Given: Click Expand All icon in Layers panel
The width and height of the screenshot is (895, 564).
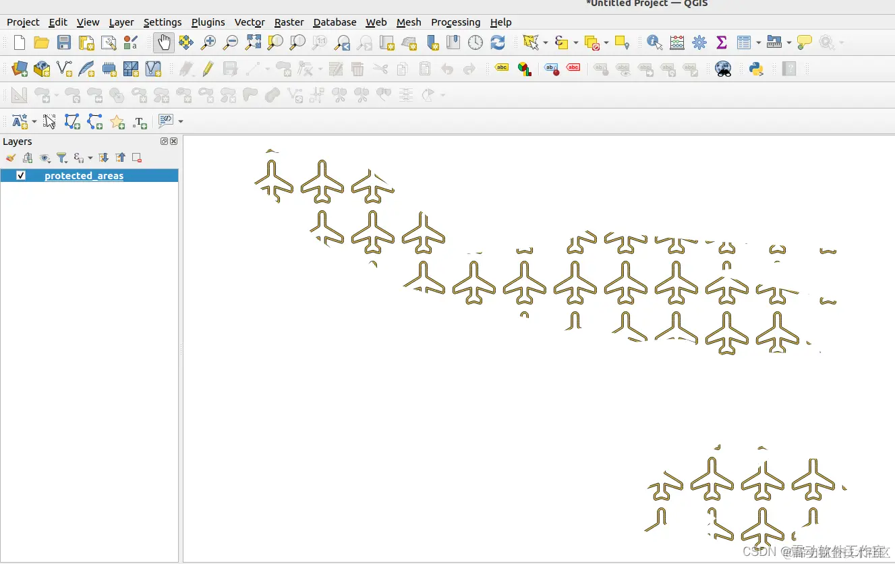Looking at the screenshot, I should (x=103, y=158).
